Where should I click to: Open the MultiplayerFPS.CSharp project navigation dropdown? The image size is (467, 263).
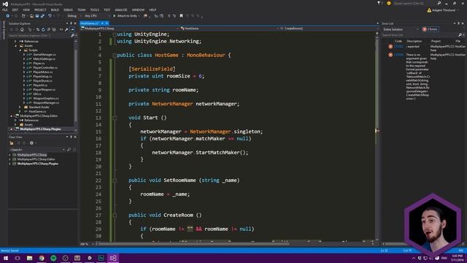click(x=130, y=28)
